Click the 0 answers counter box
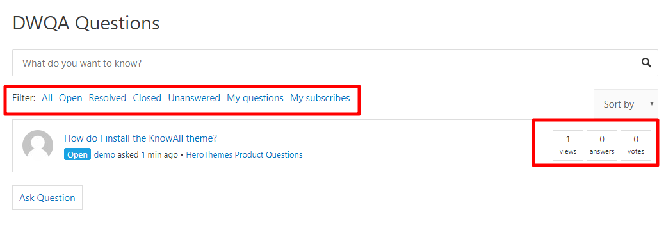 pyautogui.click(x=602, y=145)
